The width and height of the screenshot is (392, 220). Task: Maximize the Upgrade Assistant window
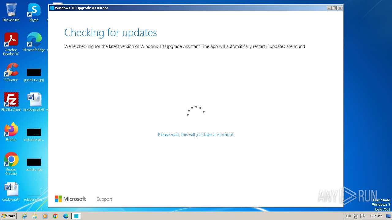334,8
